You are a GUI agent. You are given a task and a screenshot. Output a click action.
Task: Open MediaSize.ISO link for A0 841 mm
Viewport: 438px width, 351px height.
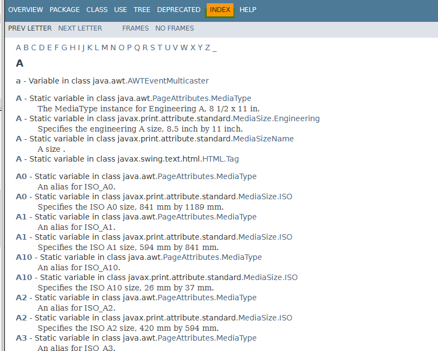click(265, 197)
